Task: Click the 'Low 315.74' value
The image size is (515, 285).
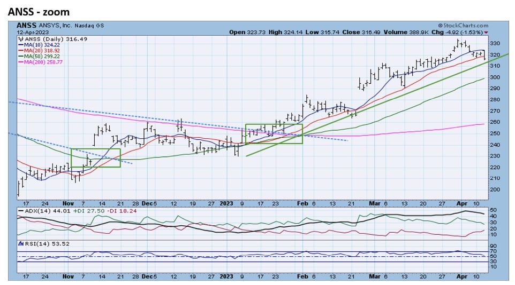Action: click(x=322, y=32)
